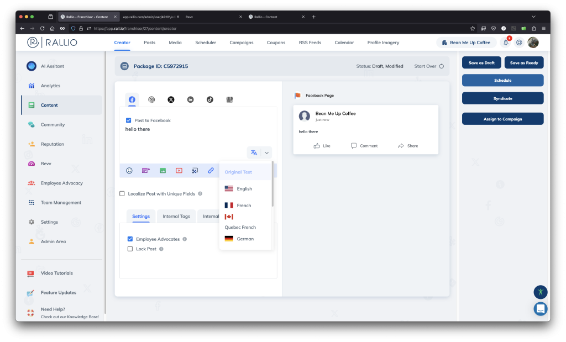Choose French from the language list
The height and width of the screenshot is (342, 566).
(x=244, y=206)
